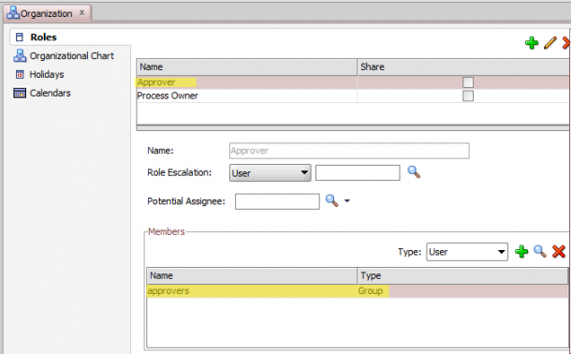Image resolution: width=571 pixels, height=354 pixels.
Task: Open Potential Assignee search options arrow
Action: click(x=347, y=200)
